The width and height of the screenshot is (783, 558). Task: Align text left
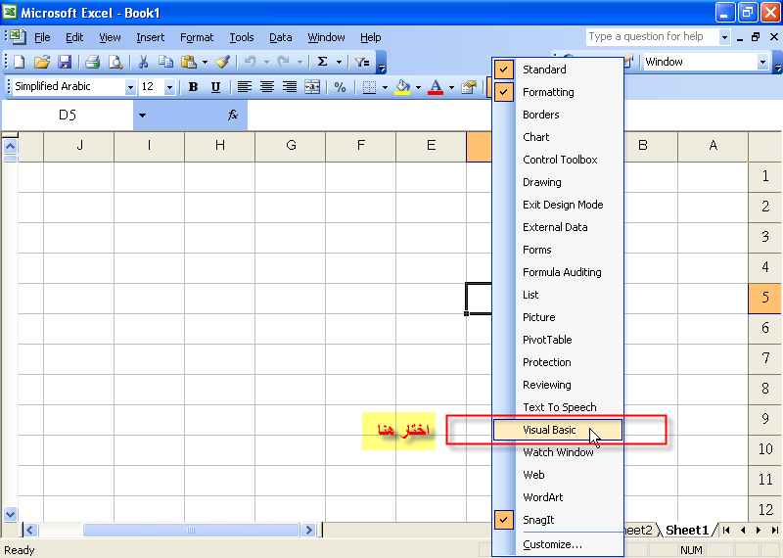point(244,87)
